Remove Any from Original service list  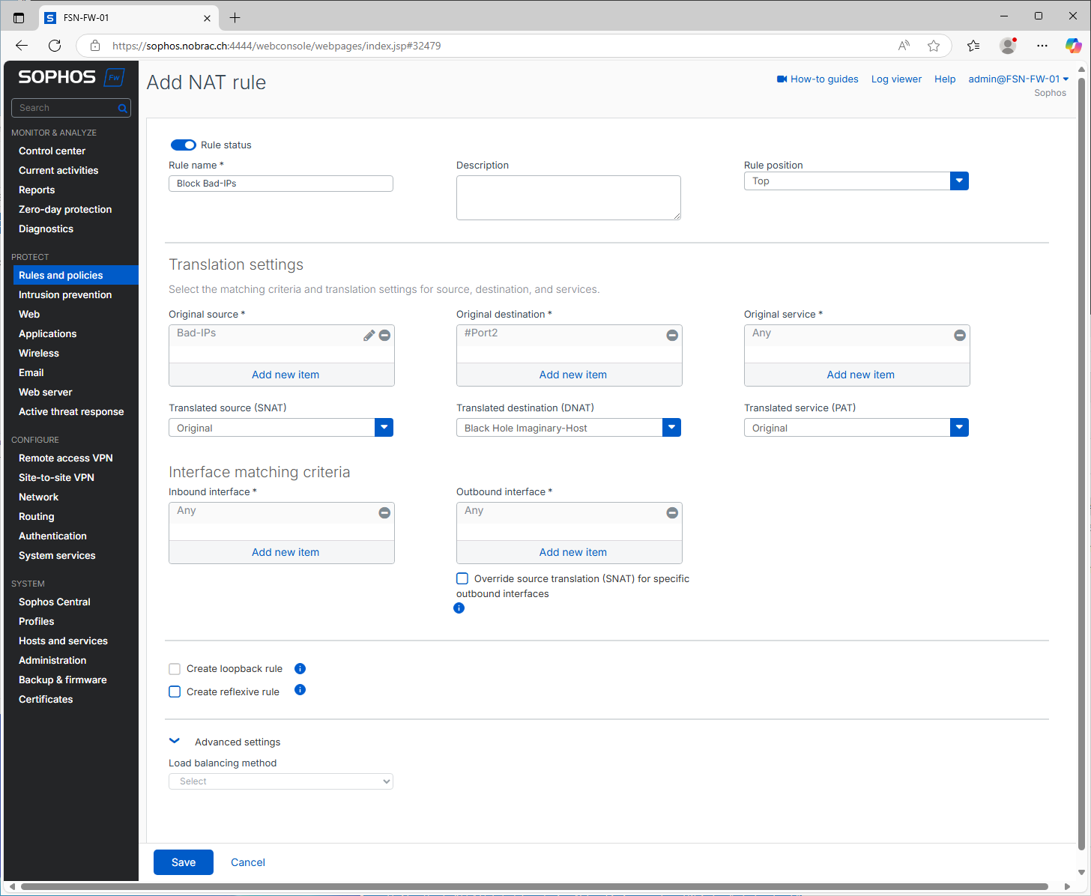pyautogui.click(x=960, y=336)
